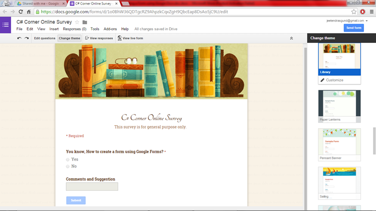Reload the page with the refresh icon
This screenshot has height=211, width=376.
tap(21, 12)
